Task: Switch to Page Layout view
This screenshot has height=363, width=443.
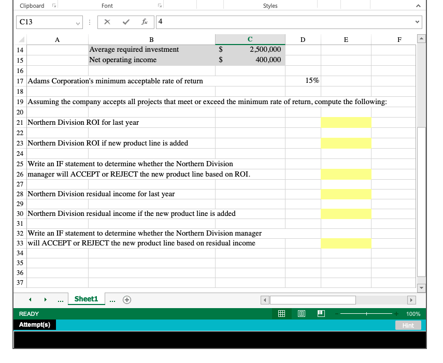Action: coord(301,314)
